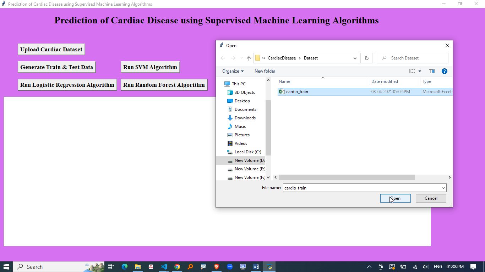Viewport: 485px width, 272px height.
Task: Click the navigation pane scroll down arrow
Action: 268,177
